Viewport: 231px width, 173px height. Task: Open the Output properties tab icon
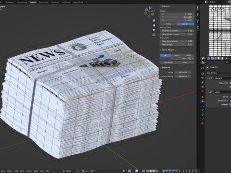[203, 78]
